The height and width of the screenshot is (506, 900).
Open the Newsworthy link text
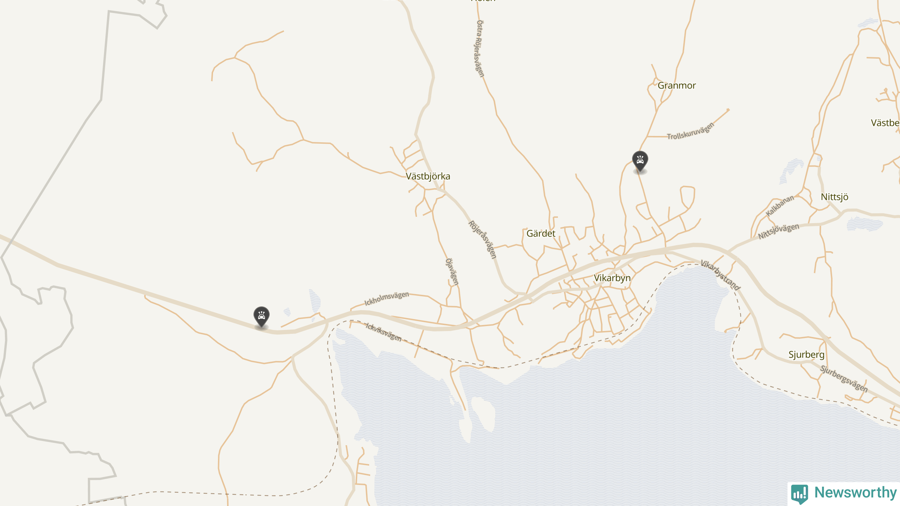tap(856, 492)
